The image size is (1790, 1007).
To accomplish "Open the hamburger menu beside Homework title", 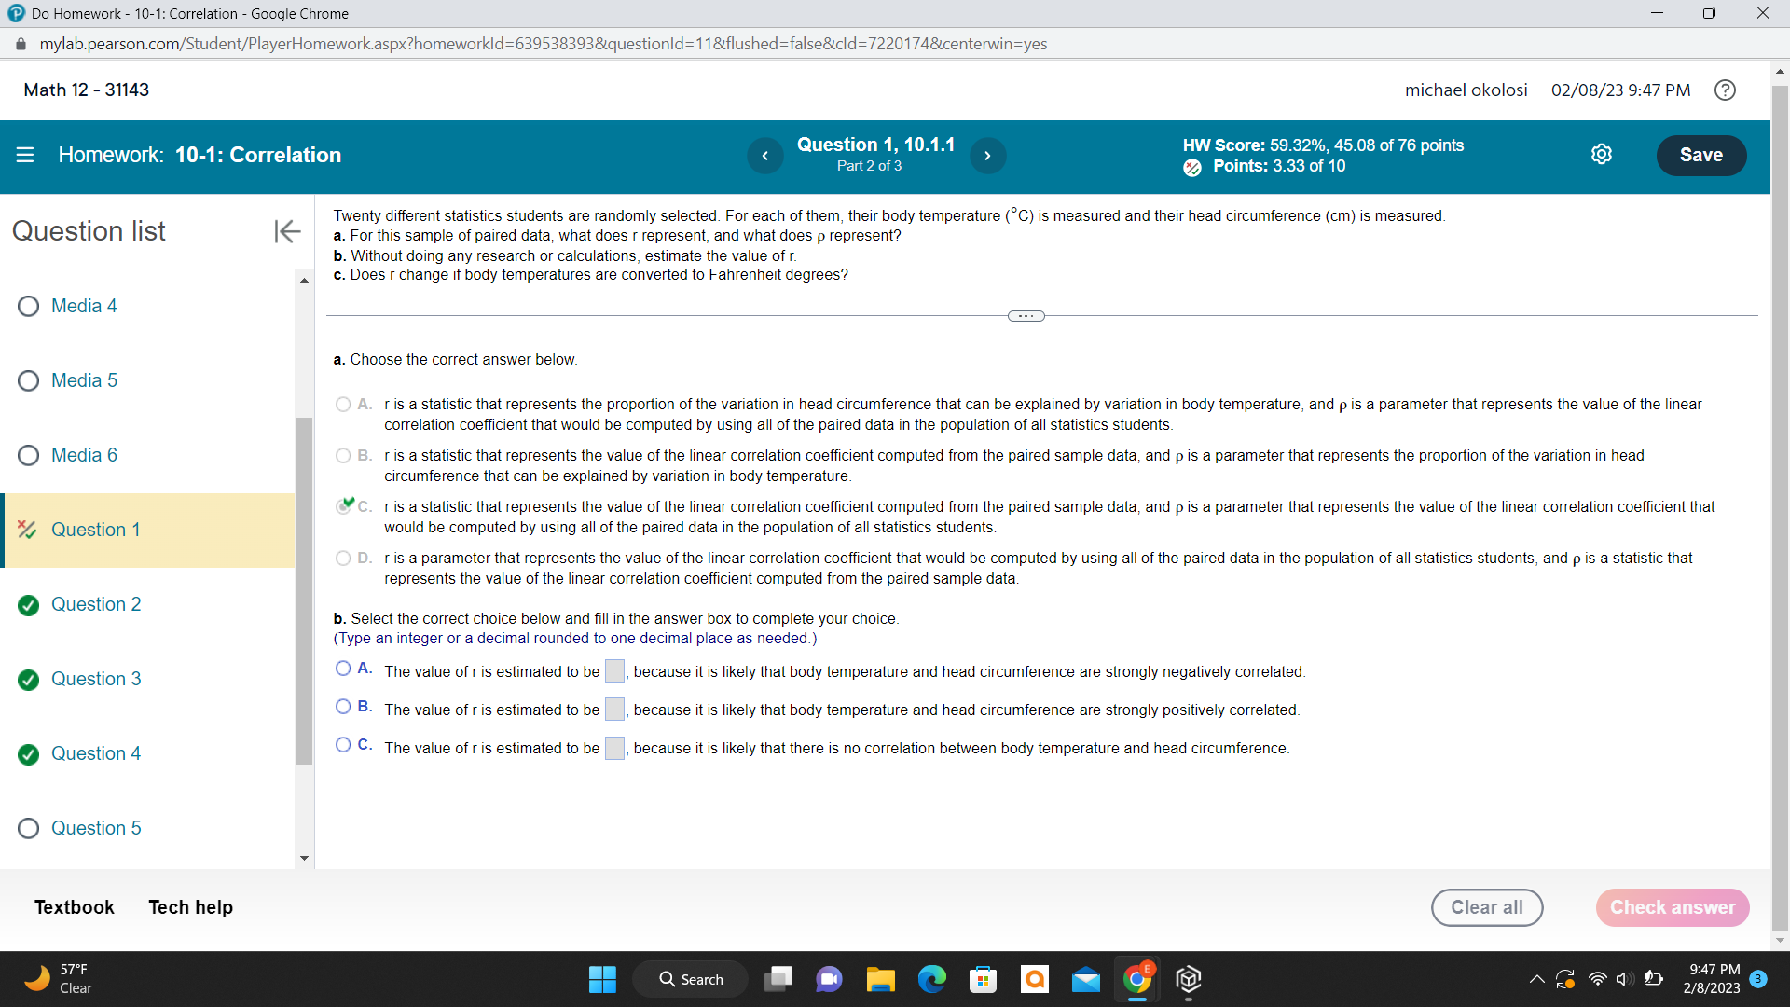I will pos(25,155).
